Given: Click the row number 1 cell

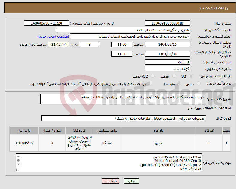Looking at the screenshot, I should click(x=226, y=143).
